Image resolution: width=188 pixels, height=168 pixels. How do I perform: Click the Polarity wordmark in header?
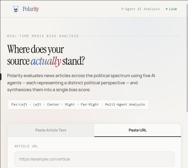31,9
